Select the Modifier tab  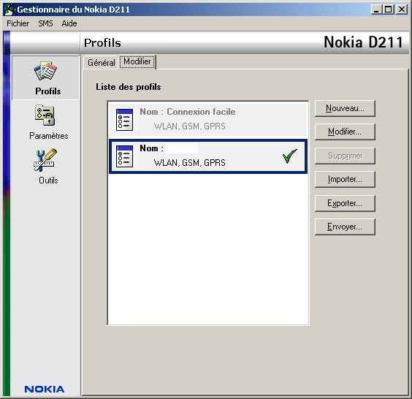click(137, 62)
